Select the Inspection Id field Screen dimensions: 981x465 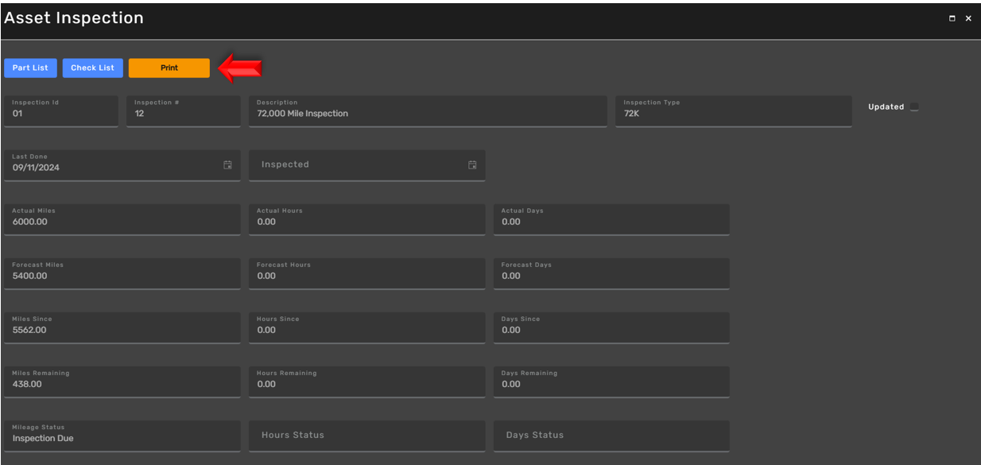(x=61, y=111)
